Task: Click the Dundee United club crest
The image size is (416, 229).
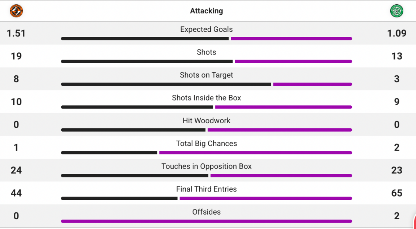Action: click(16, 11)
